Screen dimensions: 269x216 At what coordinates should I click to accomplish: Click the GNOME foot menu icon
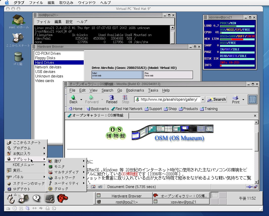(x=11, y=198)
